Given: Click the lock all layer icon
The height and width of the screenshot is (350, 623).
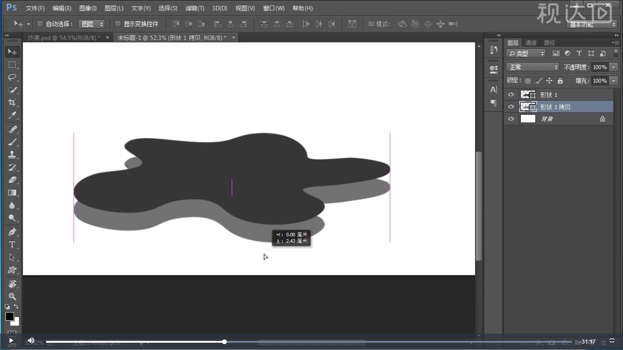Looking at the screenshot, I should click(x=560, y=81).
